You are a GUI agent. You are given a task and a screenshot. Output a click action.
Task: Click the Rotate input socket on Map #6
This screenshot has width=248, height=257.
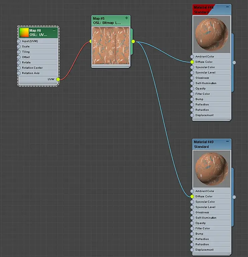coord(19,62)
